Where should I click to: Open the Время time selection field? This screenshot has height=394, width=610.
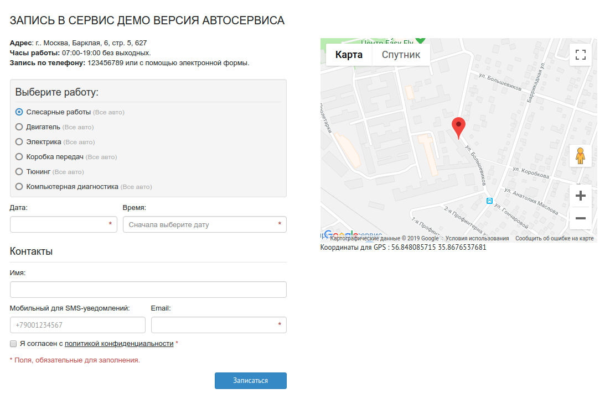(204, 224)
